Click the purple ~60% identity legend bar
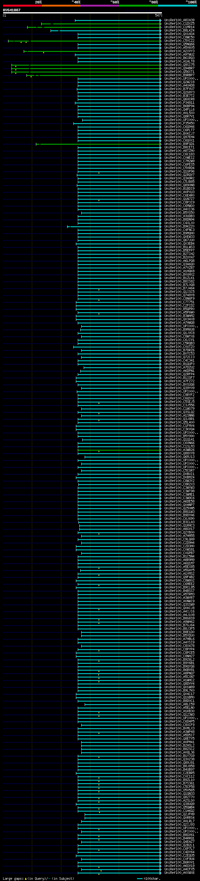Viewport: 200px width, 881px height. click(x=100, y=6)
